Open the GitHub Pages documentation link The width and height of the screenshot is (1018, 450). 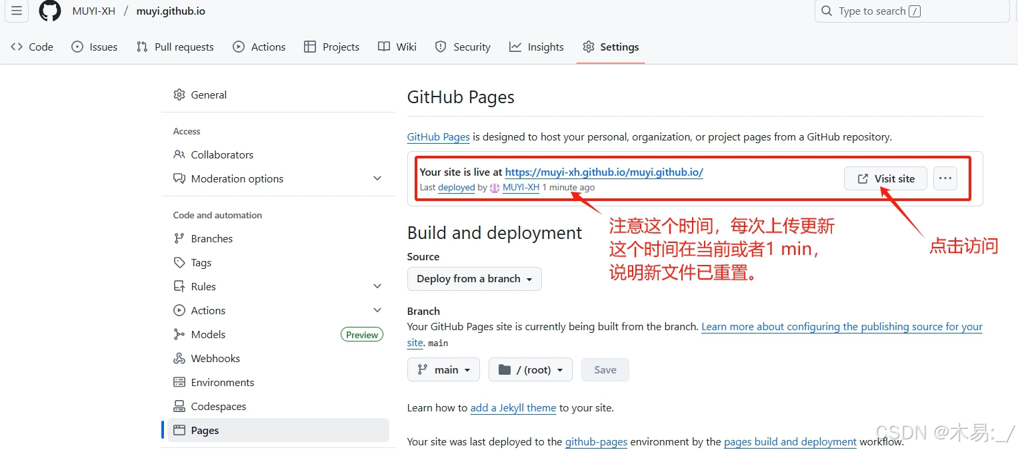439,137
